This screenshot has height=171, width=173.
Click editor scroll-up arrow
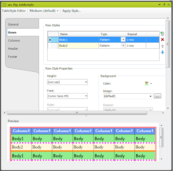[x=168, y=18]
